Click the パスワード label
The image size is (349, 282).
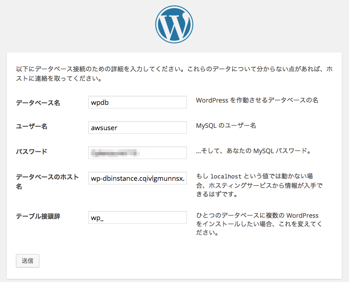point(32,151)
